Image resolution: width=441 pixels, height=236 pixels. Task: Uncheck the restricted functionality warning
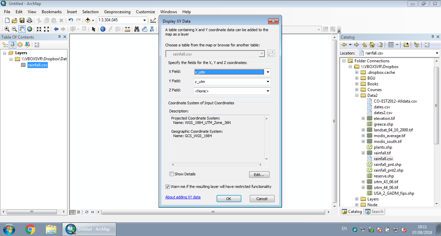(x=167, y=186)
